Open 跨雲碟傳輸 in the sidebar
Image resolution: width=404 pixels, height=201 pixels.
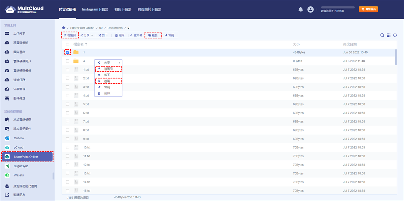[21, 43]
